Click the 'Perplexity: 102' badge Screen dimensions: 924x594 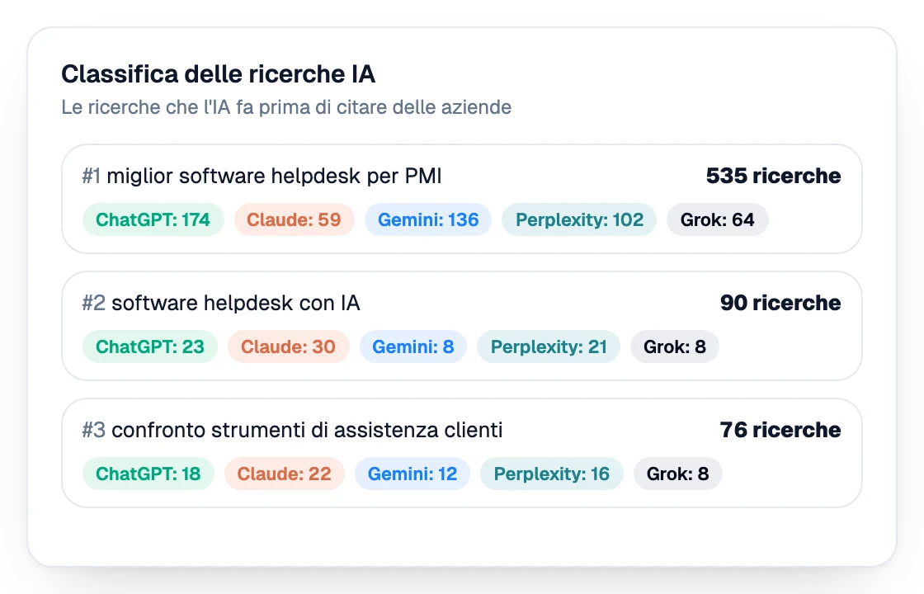pyautogui.click(x=579, y=219)
